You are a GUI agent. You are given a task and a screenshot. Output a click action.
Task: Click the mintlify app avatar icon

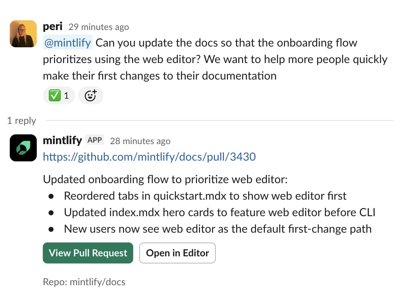pos(23,147)
